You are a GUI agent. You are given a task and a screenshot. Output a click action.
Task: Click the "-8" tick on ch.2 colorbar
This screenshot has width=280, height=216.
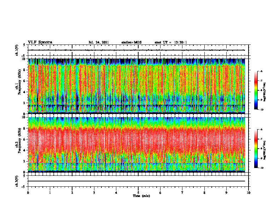click(x=261, y=149)
